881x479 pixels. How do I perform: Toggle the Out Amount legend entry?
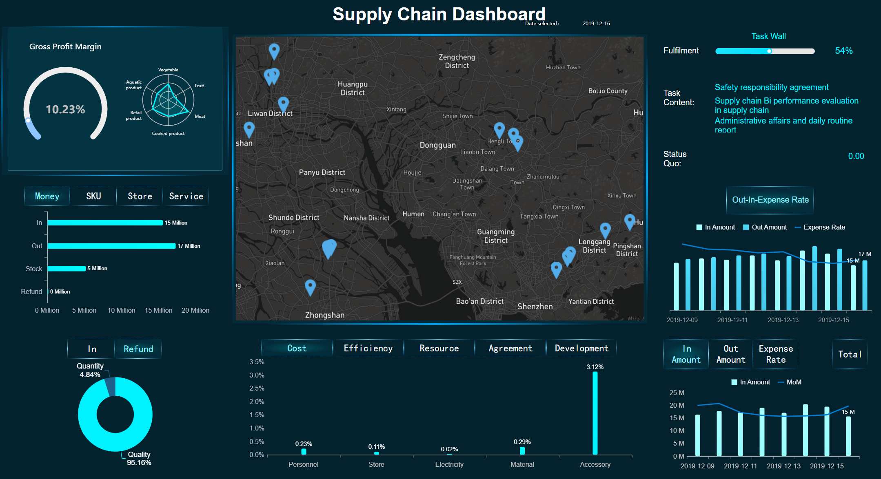pos(764,227)
